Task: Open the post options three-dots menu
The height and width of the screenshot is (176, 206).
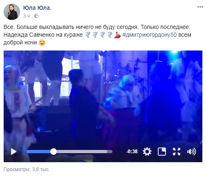Action: (200, 7)
